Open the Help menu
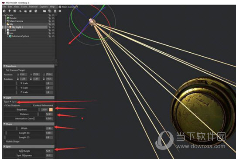Image resolution: width=236 pixels, height=159 pixels. (52, 7)
